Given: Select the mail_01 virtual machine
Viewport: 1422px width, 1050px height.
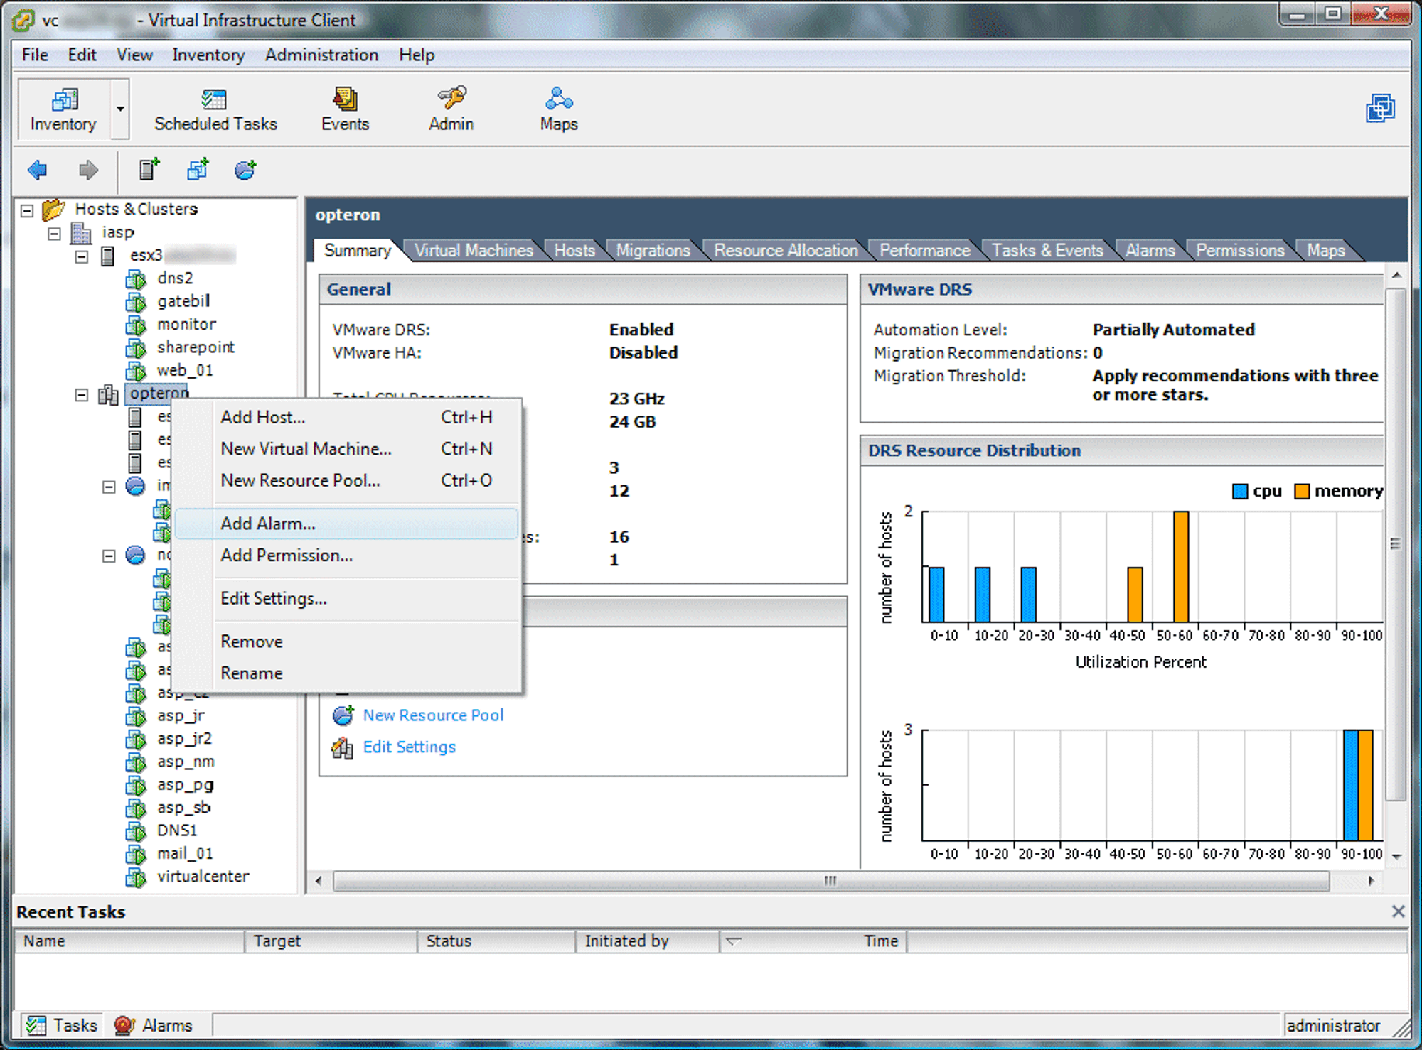Looking at the screenshot, I should 185,853.
